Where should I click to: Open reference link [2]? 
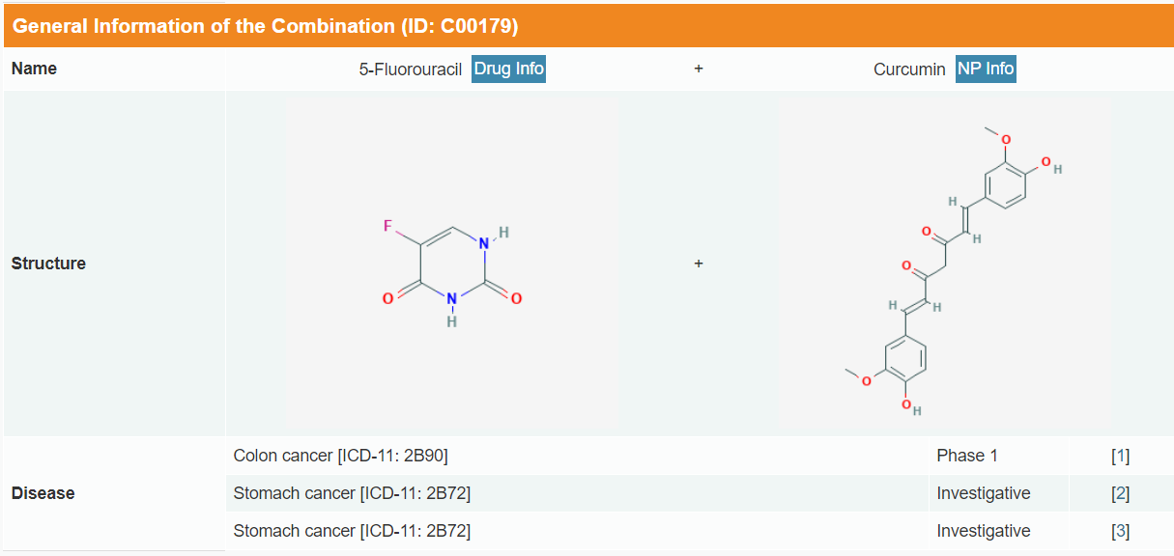click(1120, 493)
